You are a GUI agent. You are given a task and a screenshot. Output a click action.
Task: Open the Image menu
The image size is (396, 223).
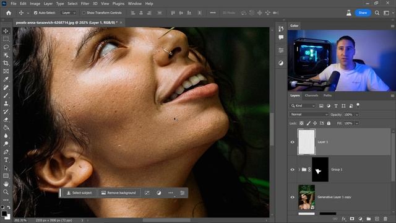point(35,4)
